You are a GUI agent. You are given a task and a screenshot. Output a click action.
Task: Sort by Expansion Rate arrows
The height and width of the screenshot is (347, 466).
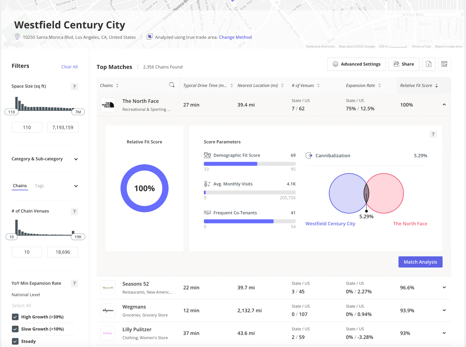(x=379, y=85)
